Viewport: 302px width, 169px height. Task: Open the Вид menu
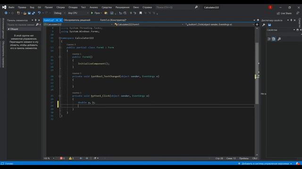[32, 8]
